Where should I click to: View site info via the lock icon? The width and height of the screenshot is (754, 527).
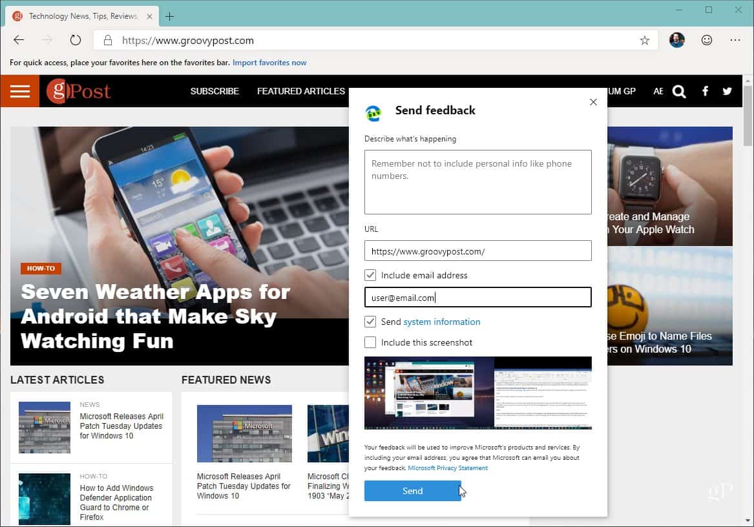[x=108, y=41]
